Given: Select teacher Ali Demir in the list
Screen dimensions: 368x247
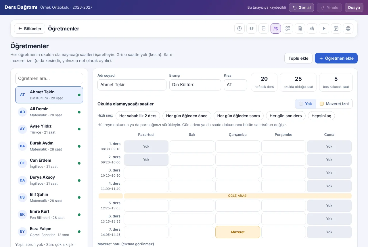Looking at the screenshot, I should (49, 112).
